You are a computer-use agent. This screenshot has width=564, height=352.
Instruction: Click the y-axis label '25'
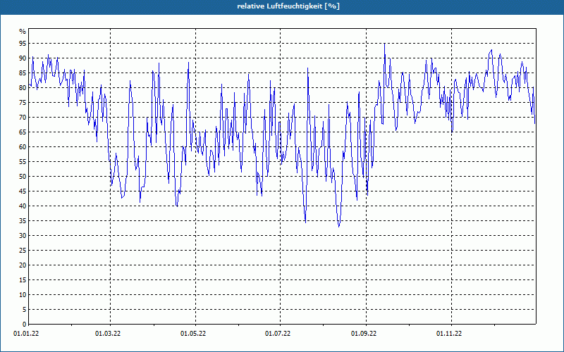pos(23,251)
